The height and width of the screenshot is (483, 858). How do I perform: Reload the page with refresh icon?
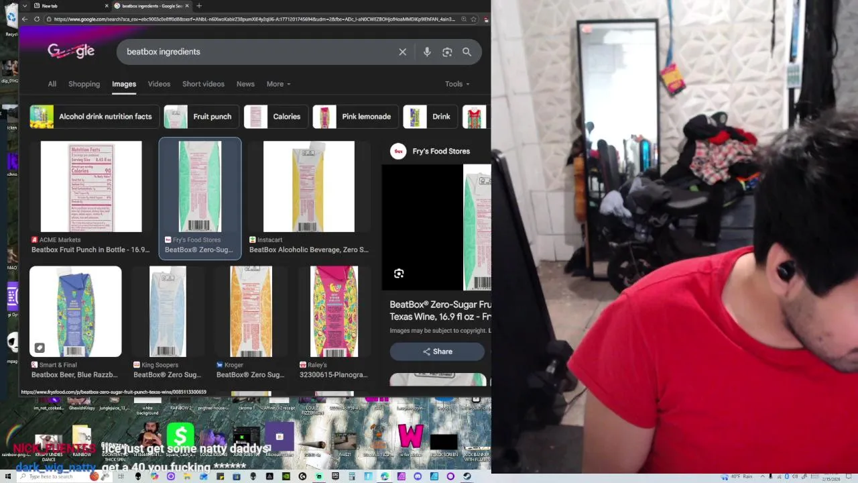coord(37,19)
